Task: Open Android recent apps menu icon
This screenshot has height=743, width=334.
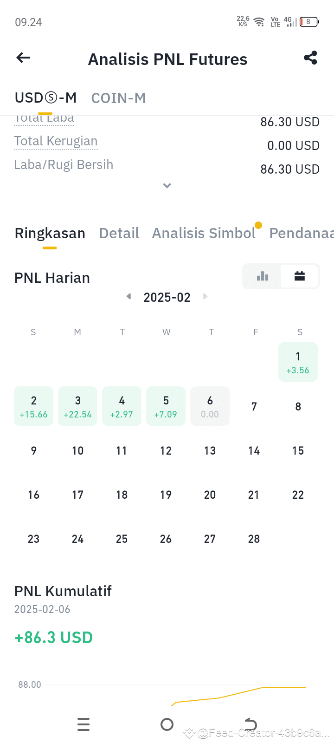Action: tap(83, 724)
